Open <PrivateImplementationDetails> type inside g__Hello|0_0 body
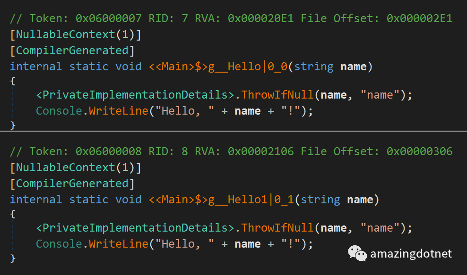The width and height of the screenshot is (467, 275). 135,95
